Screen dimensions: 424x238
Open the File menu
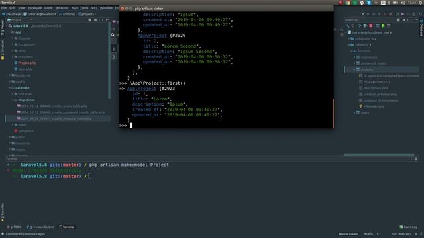tap(4, 8)
